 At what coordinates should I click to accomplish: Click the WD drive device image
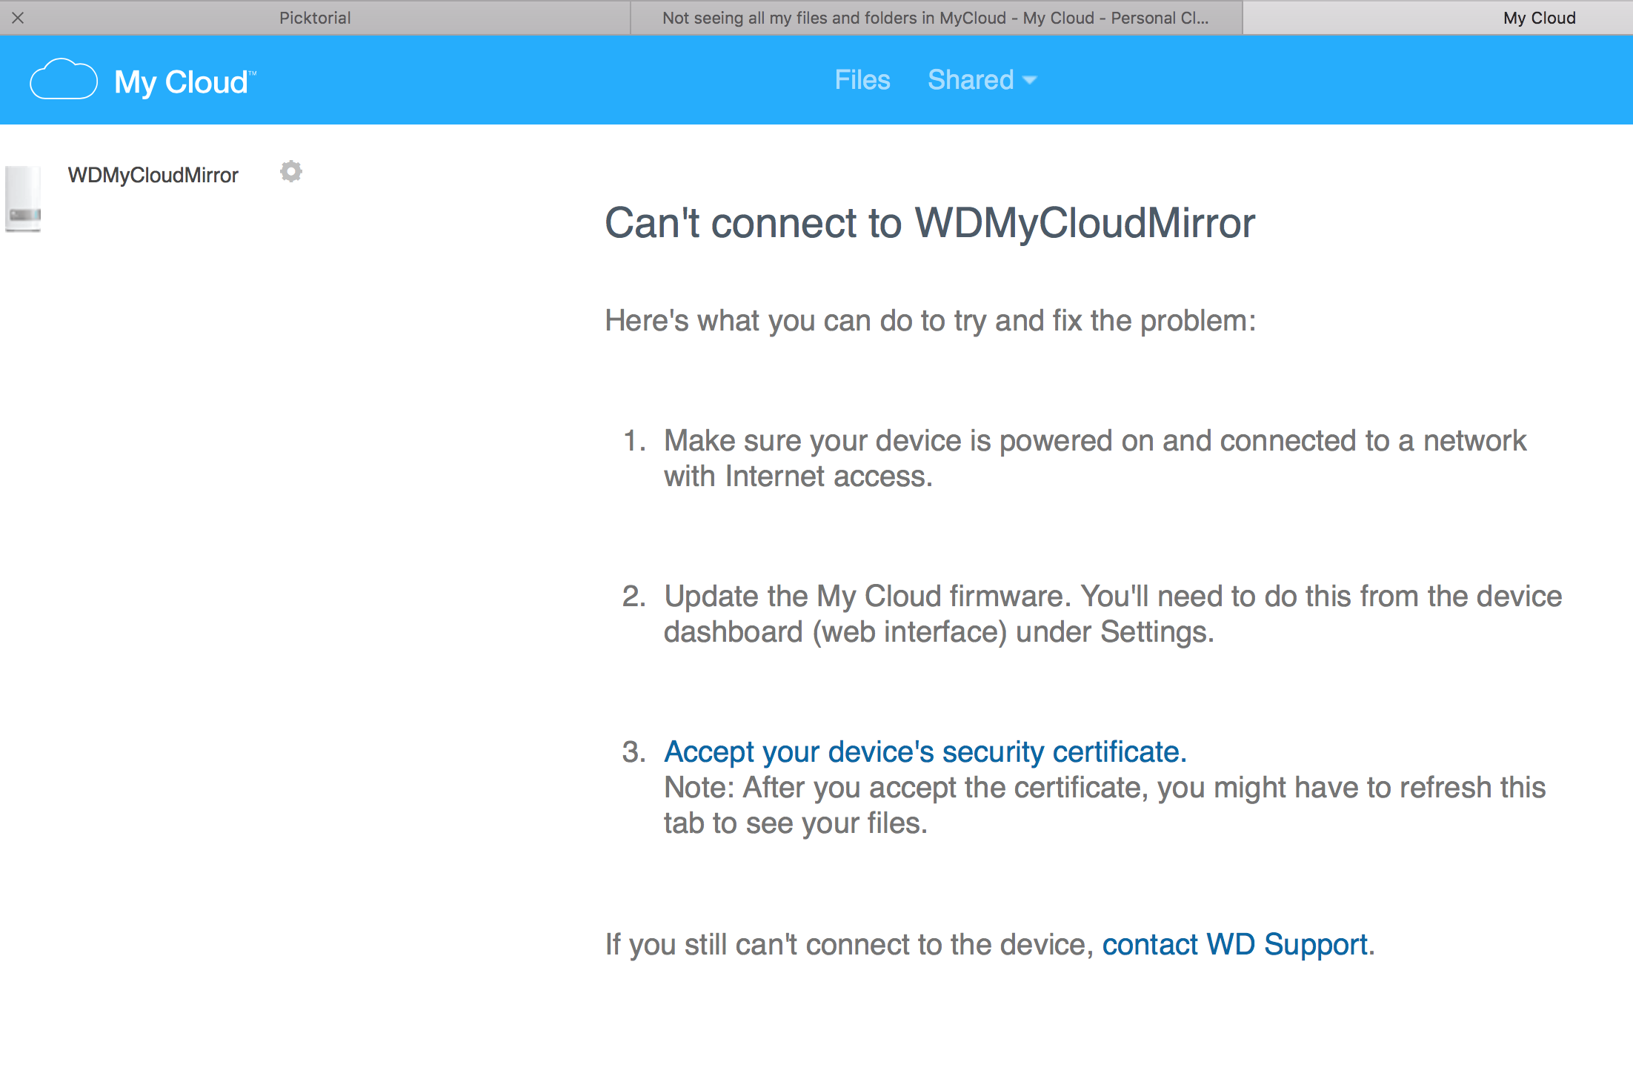click(24, 199)
